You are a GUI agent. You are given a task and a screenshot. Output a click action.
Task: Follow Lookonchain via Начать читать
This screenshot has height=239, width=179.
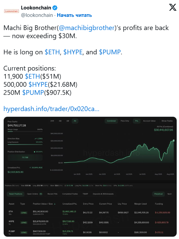pos(74,15)
